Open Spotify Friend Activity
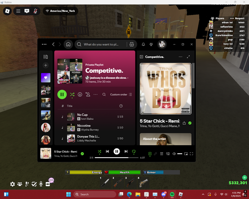 [x=151, y=44]
